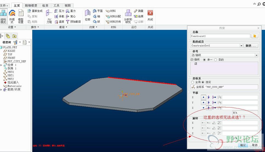Choose the 选定 selected coordinate system radio
This screenshot has width=265, height=152.
[x=203, y=82]
